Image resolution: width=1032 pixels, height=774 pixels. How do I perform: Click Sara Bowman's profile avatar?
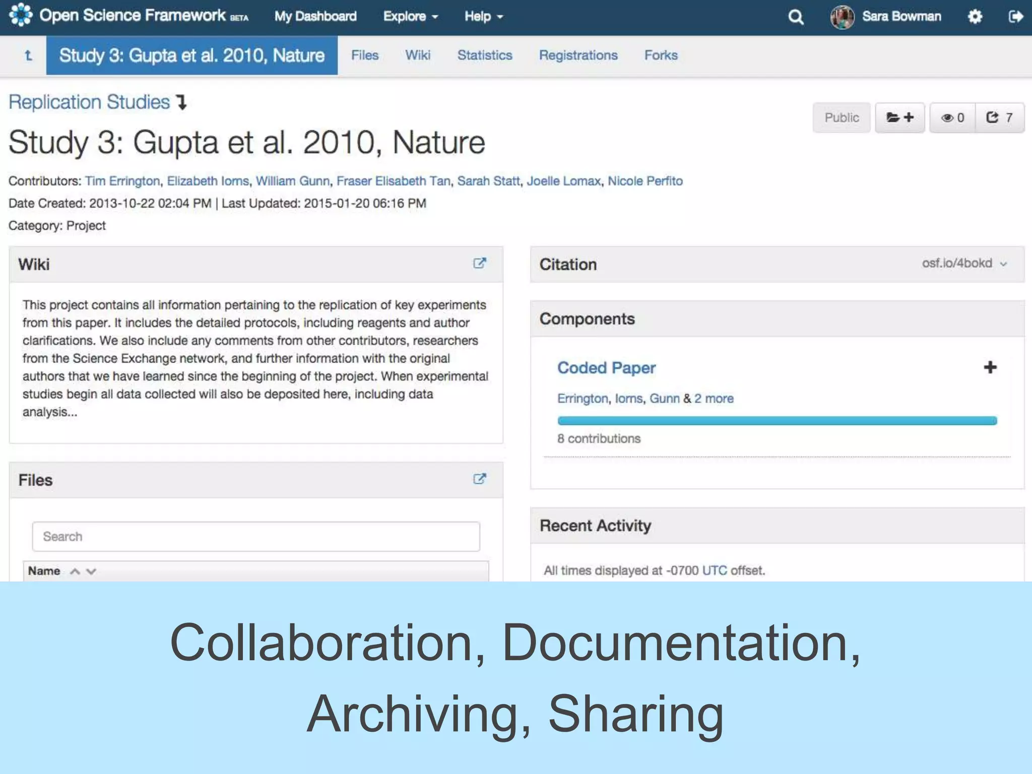click(842, 17)
